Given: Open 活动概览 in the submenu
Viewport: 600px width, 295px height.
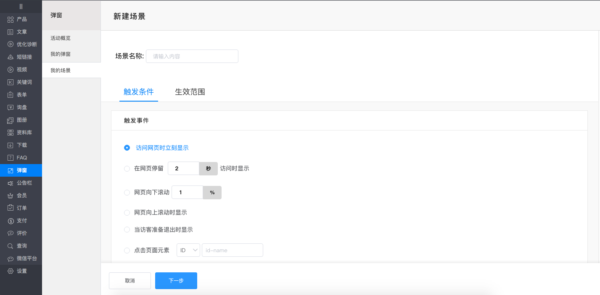Looking at the screenshot, I should point(61,38).
